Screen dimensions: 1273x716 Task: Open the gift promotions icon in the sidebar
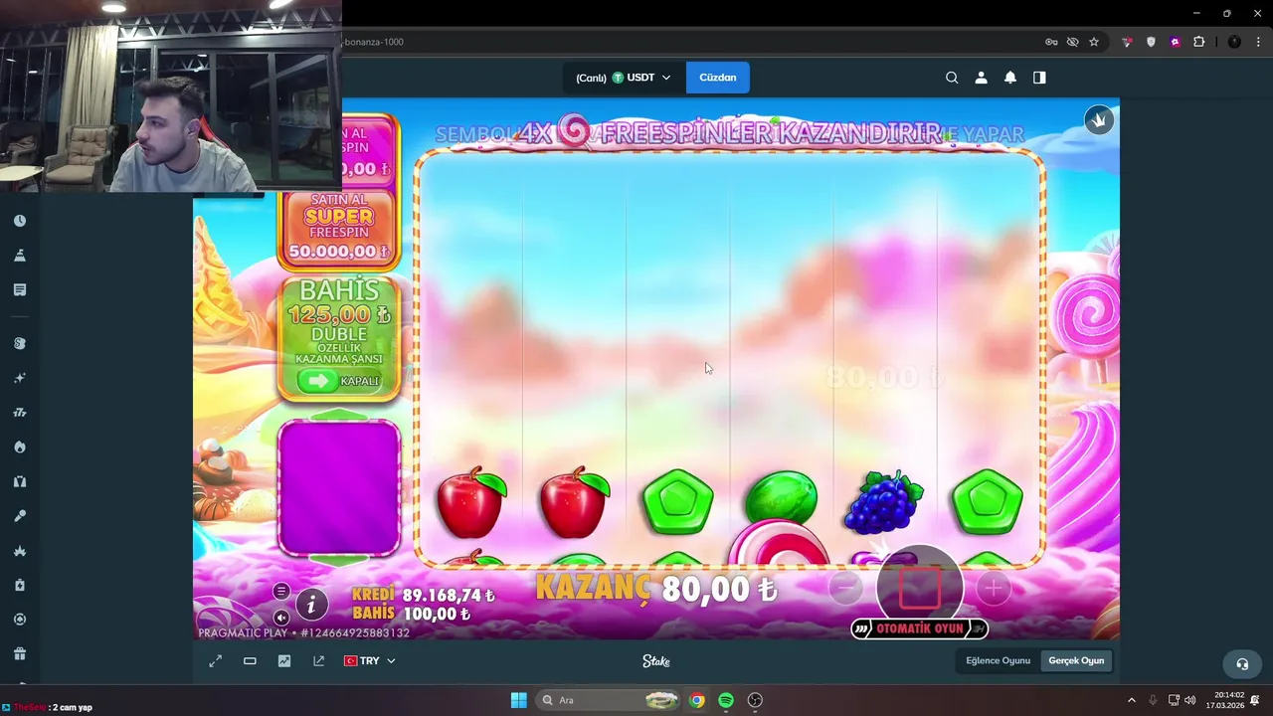(x=20, y=653)
